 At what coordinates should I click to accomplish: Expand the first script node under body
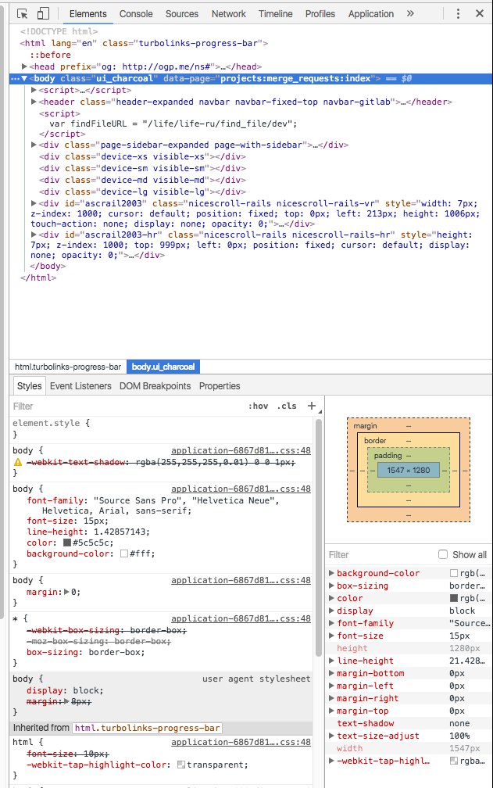pos(34,90)
